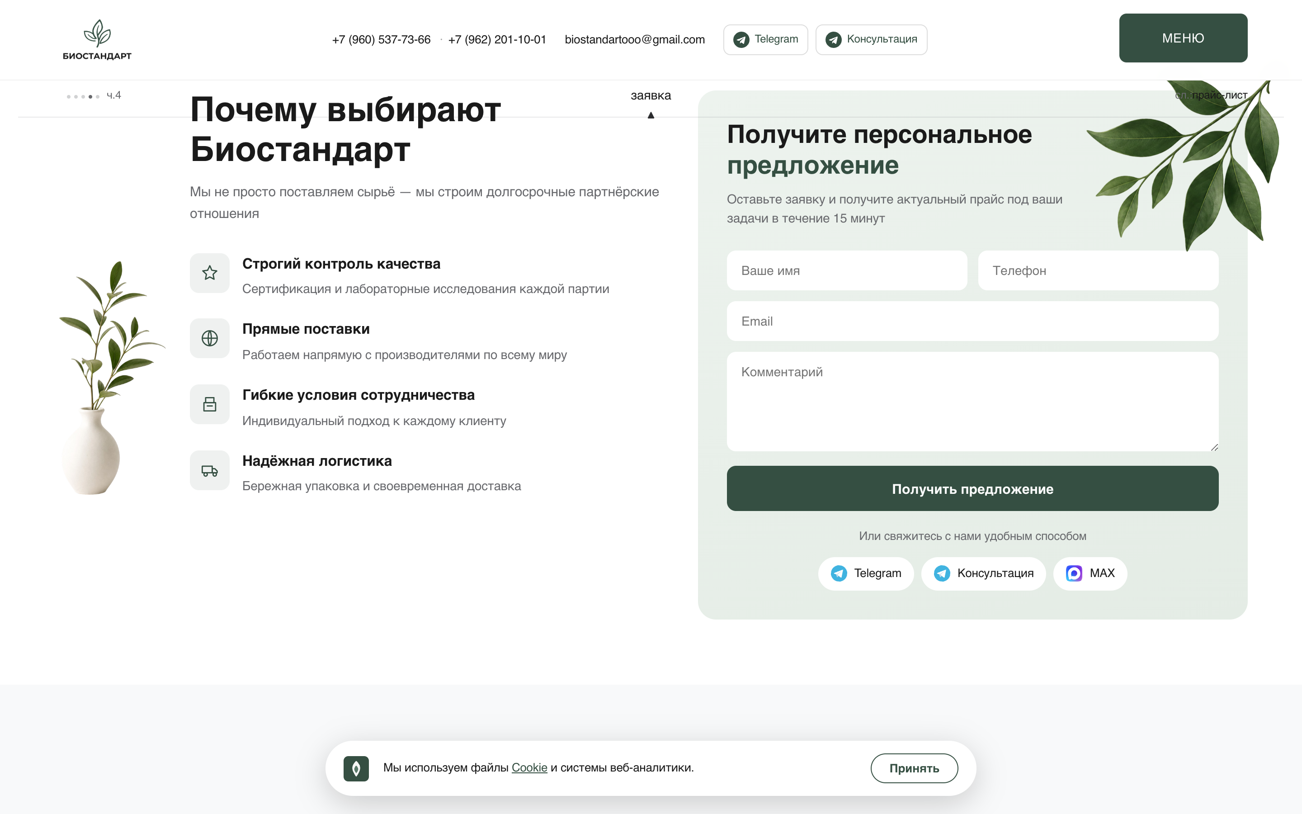Viewport: 1302px width, 814px height.
Task: Click the Консультация paper-plane icon below the form
Action: tap(942, 573)
